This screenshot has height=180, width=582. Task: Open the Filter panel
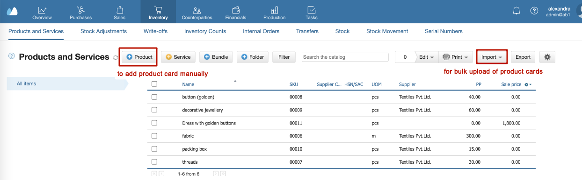coord(284,57)
